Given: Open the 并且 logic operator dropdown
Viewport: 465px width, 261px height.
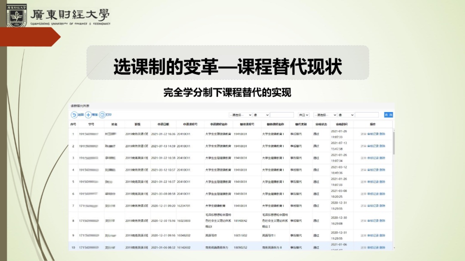Looking at the screenshot, I should (304, 115).
